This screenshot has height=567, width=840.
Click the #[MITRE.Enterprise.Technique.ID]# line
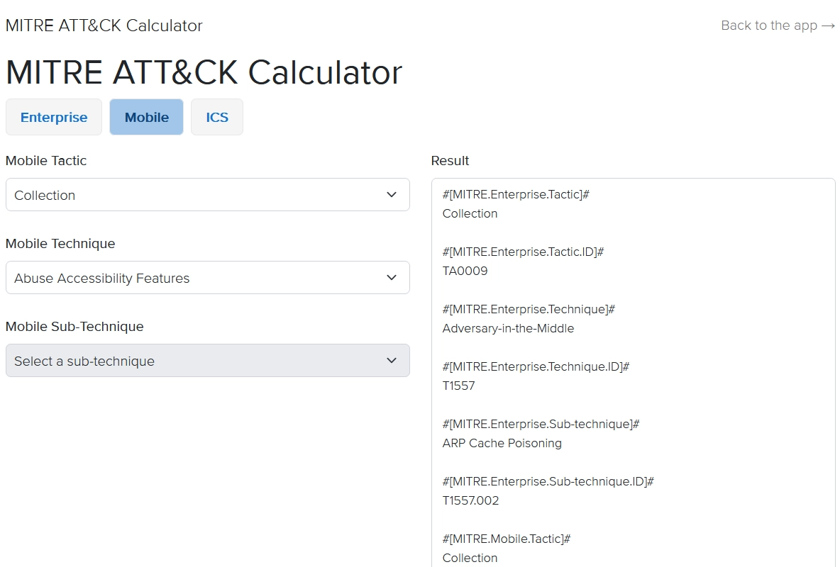pos(536,366)
